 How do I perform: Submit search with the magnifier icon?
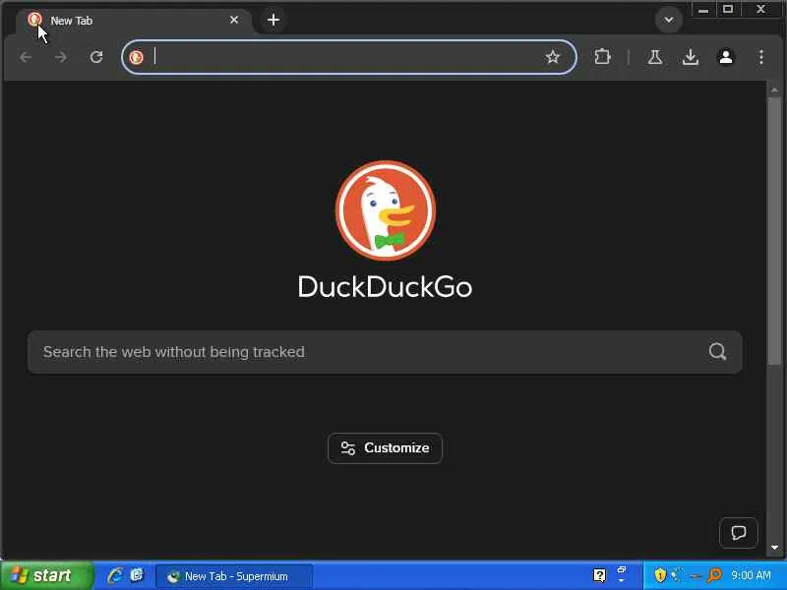tap(717, 352)
